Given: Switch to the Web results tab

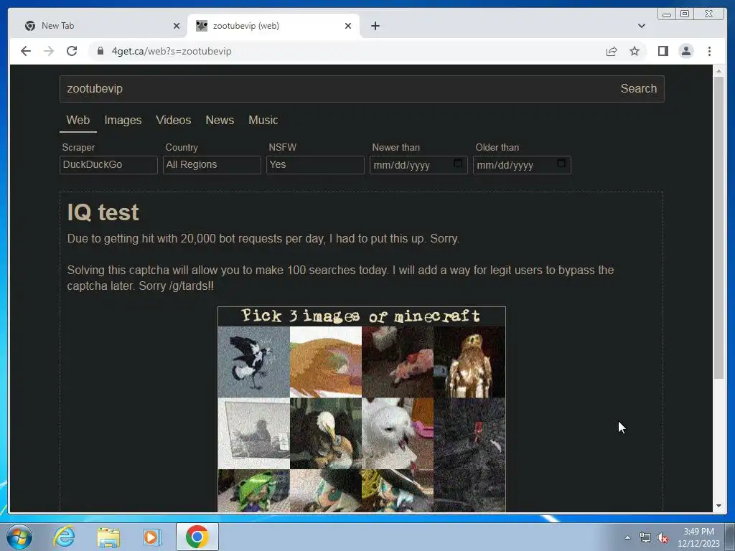Looking at the screenshot, I should click(78, 121).
